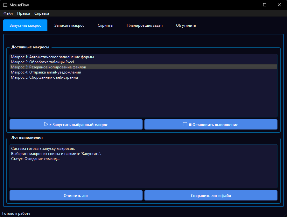Image resolution: width=287 pixels, height=217 pixels.
Task: Click the resize grip in status bar corner
Action: [x=284, y=214]
